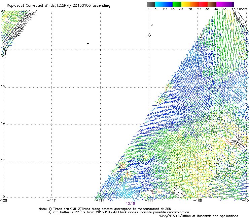Click the purple '13:18' swath time label
The height and width of the screenshot is (218, 249).
click(x=130, y=204)
